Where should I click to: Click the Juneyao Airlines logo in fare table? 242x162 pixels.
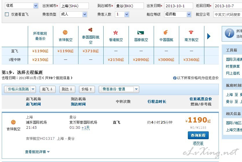pyautogui.click(x=65, y=33)
